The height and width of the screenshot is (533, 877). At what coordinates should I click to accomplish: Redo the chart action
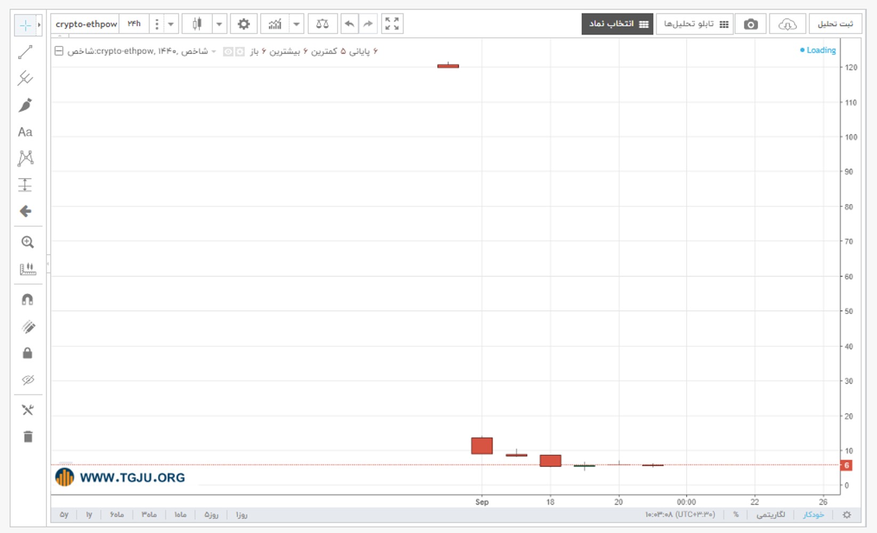point(368,24)
